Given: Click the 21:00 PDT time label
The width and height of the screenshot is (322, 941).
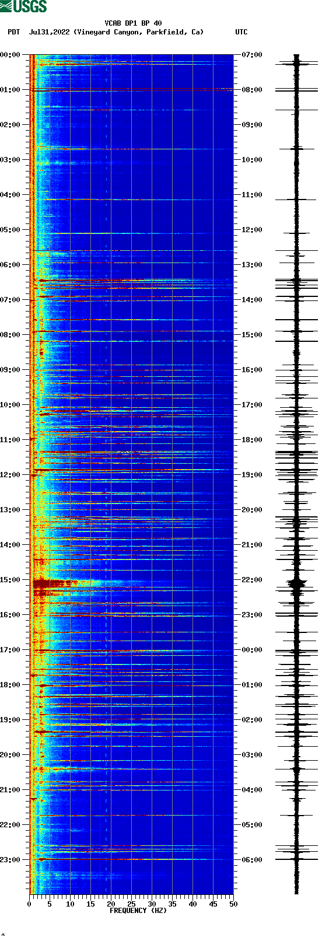Looking at the screenshot, I should [10, 790].
